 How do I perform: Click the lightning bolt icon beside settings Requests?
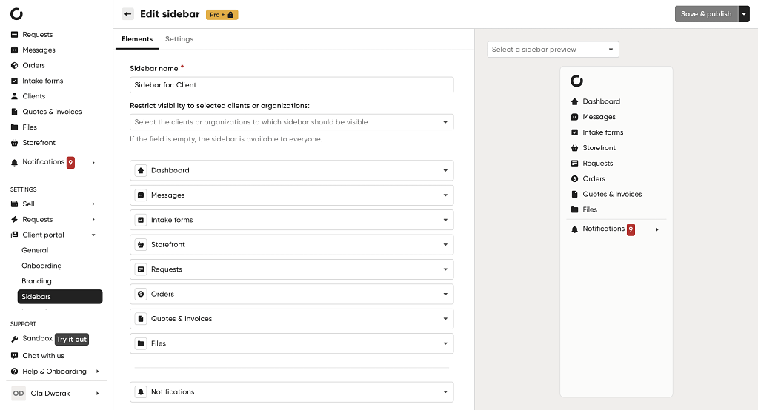pos(15,220)
